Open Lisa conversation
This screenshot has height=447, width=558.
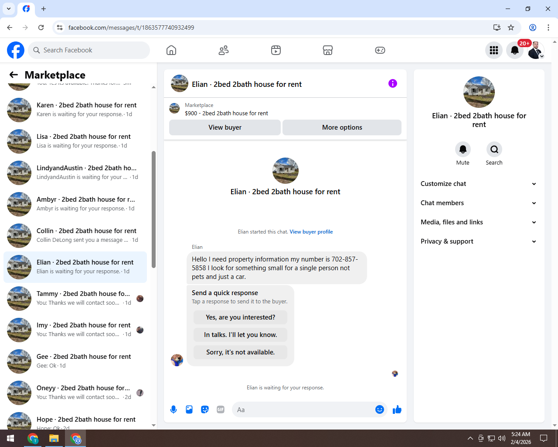(x=75, y=141)
